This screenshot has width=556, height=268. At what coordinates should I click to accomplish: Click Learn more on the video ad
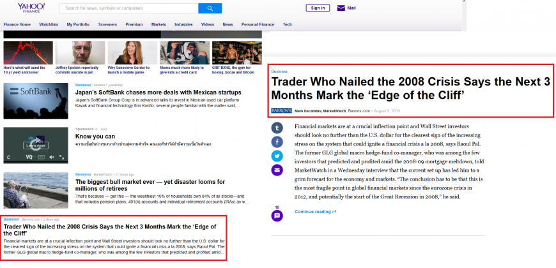36,145
